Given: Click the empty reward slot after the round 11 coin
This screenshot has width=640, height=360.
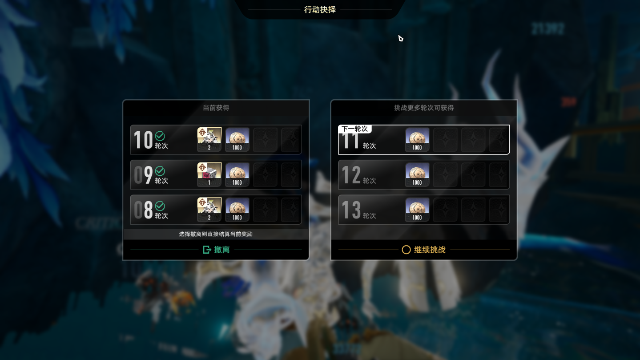Looking at the screenshot, I should pyautogui.click(x=445, y=140).
